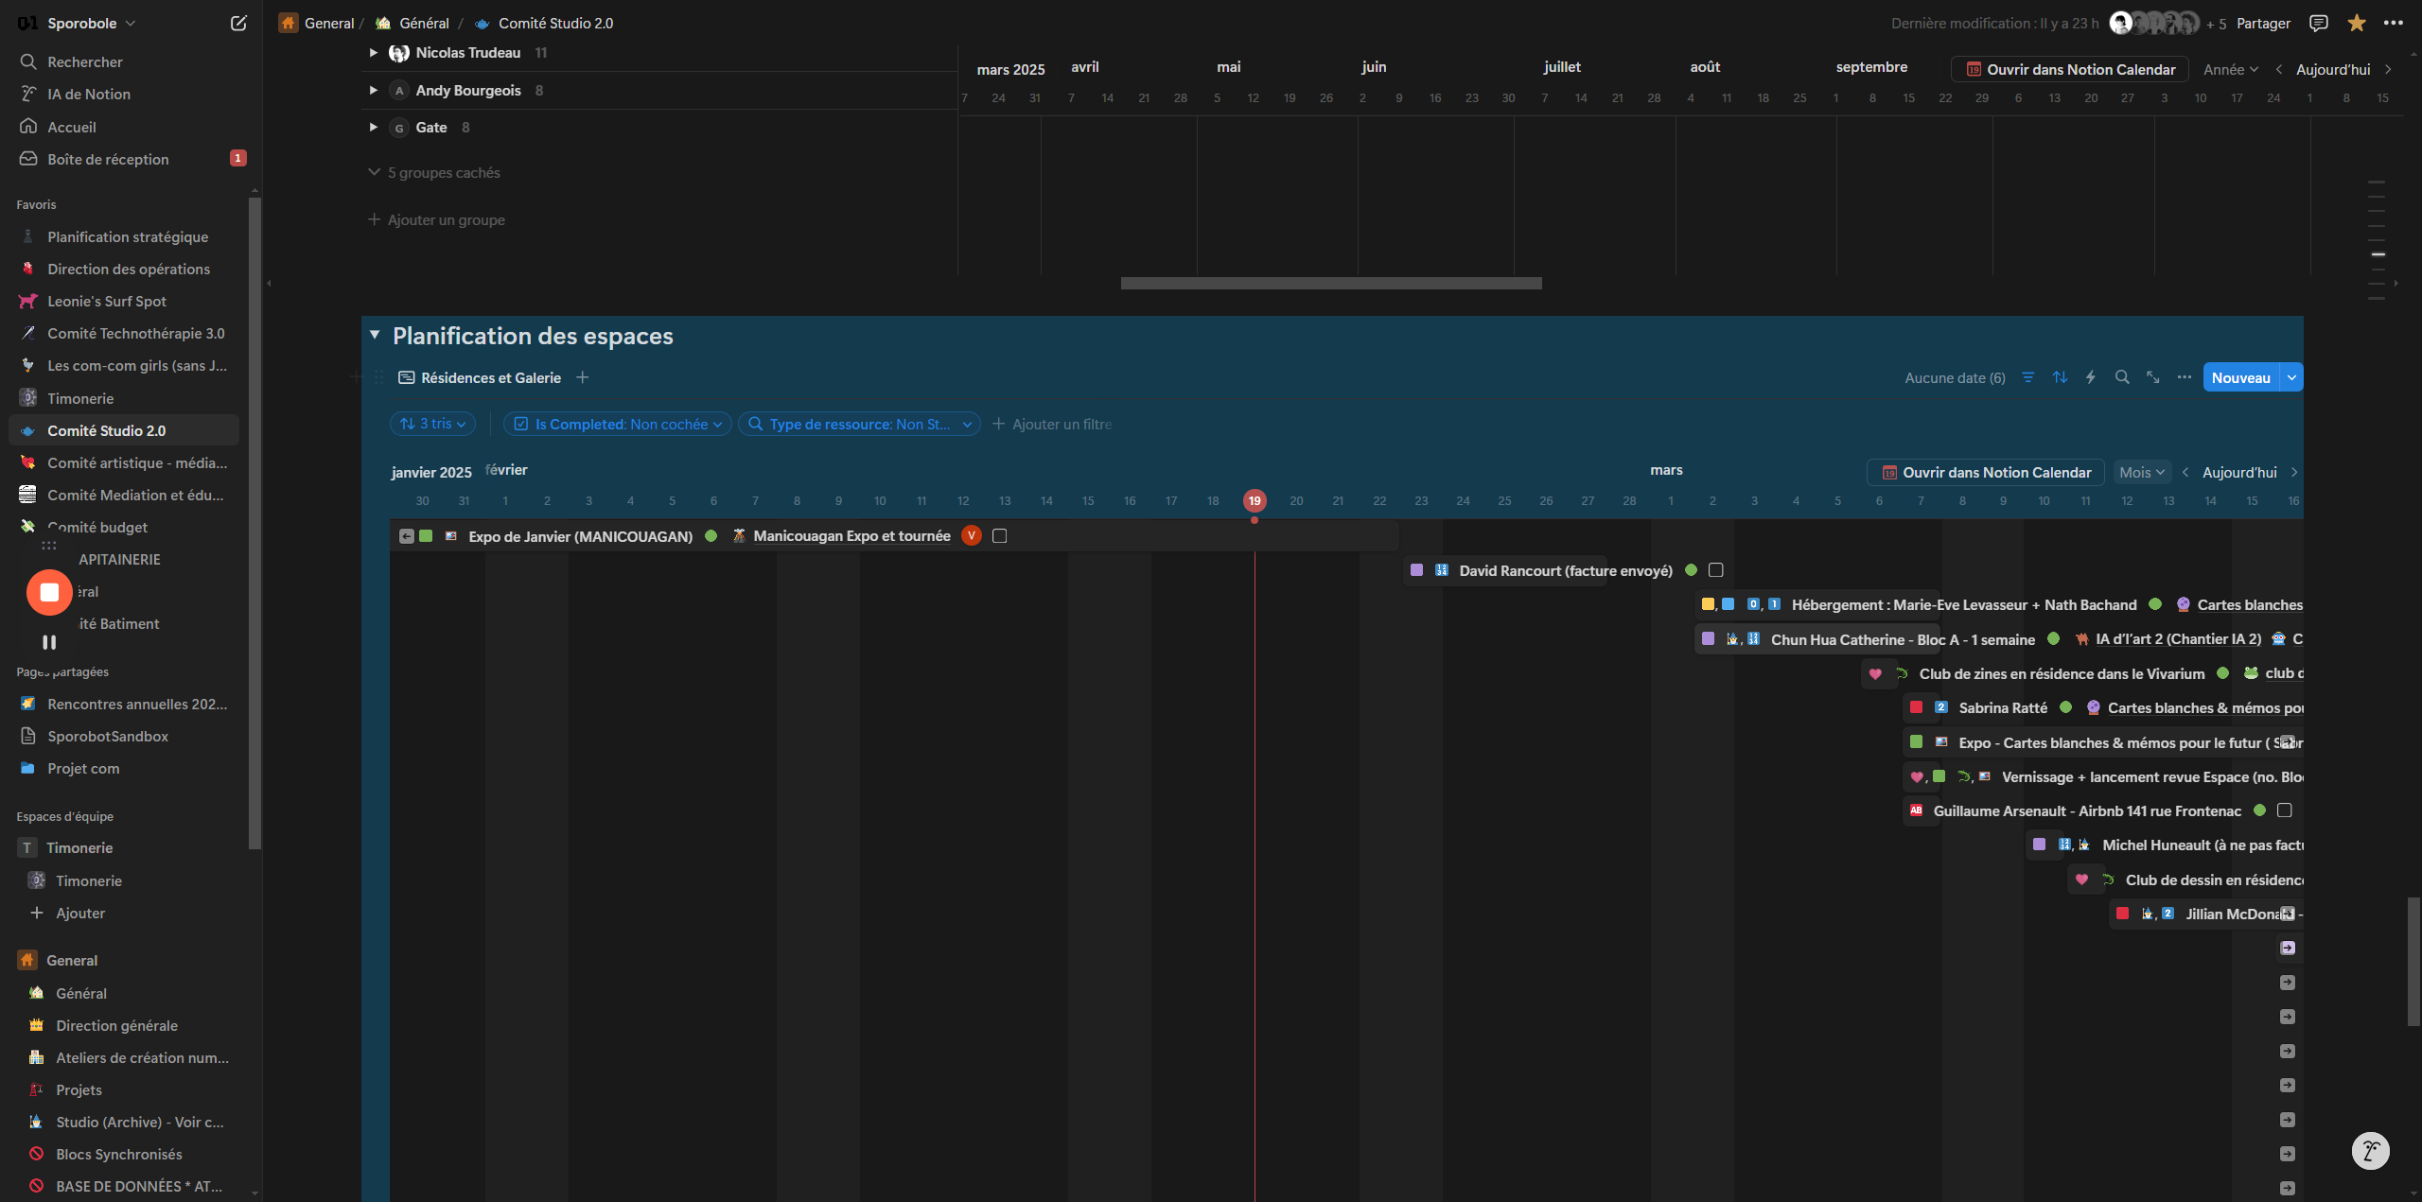Viewport: 2422px width, 1202px height.
Task: Go to next period in lower timeline
Action: (x=2294, y=472)
